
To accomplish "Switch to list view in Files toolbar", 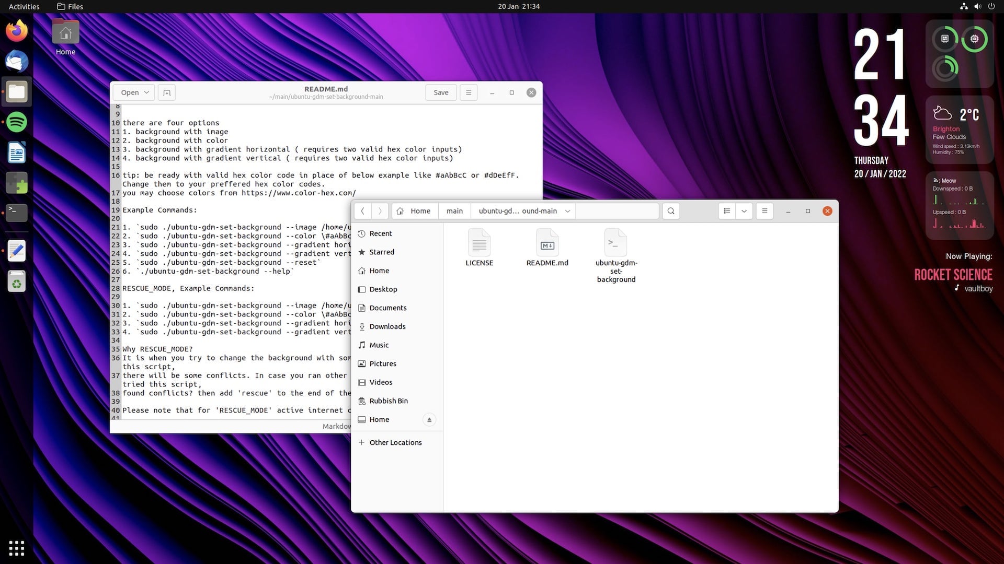I will point(726,211).
